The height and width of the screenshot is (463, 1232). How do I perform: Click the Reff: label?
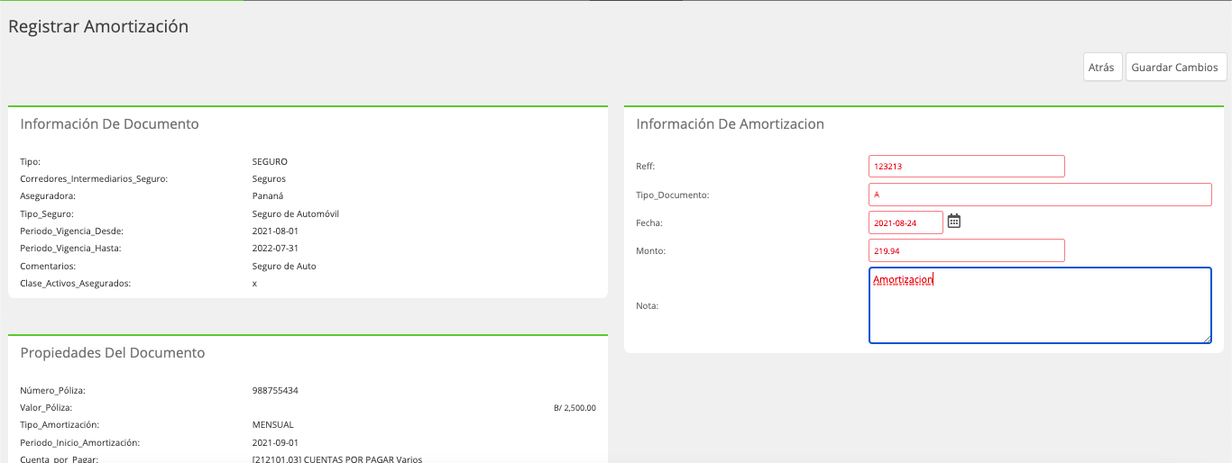(x=645, y=166)
